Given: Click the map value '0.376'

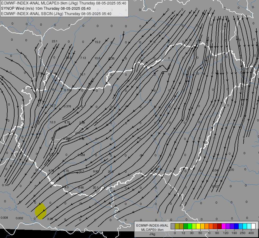Looking at the screenshot, I should (x=67, y=106).
